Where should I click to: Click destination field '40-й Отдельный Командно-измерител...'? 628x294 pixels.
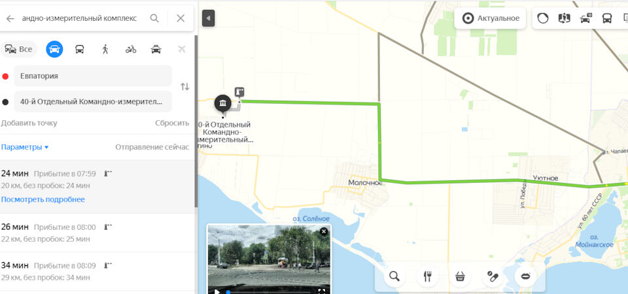point(93,102)
